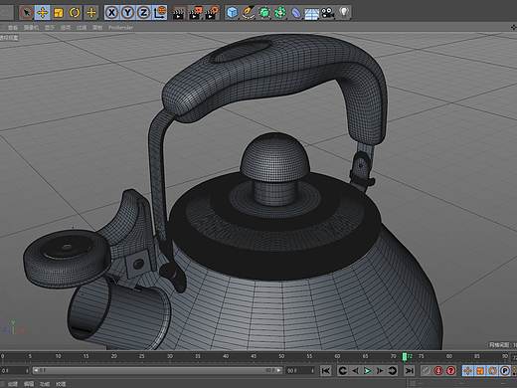Click frame 30 on timeline ruler
517x388 pixels.
pos(170,356)
